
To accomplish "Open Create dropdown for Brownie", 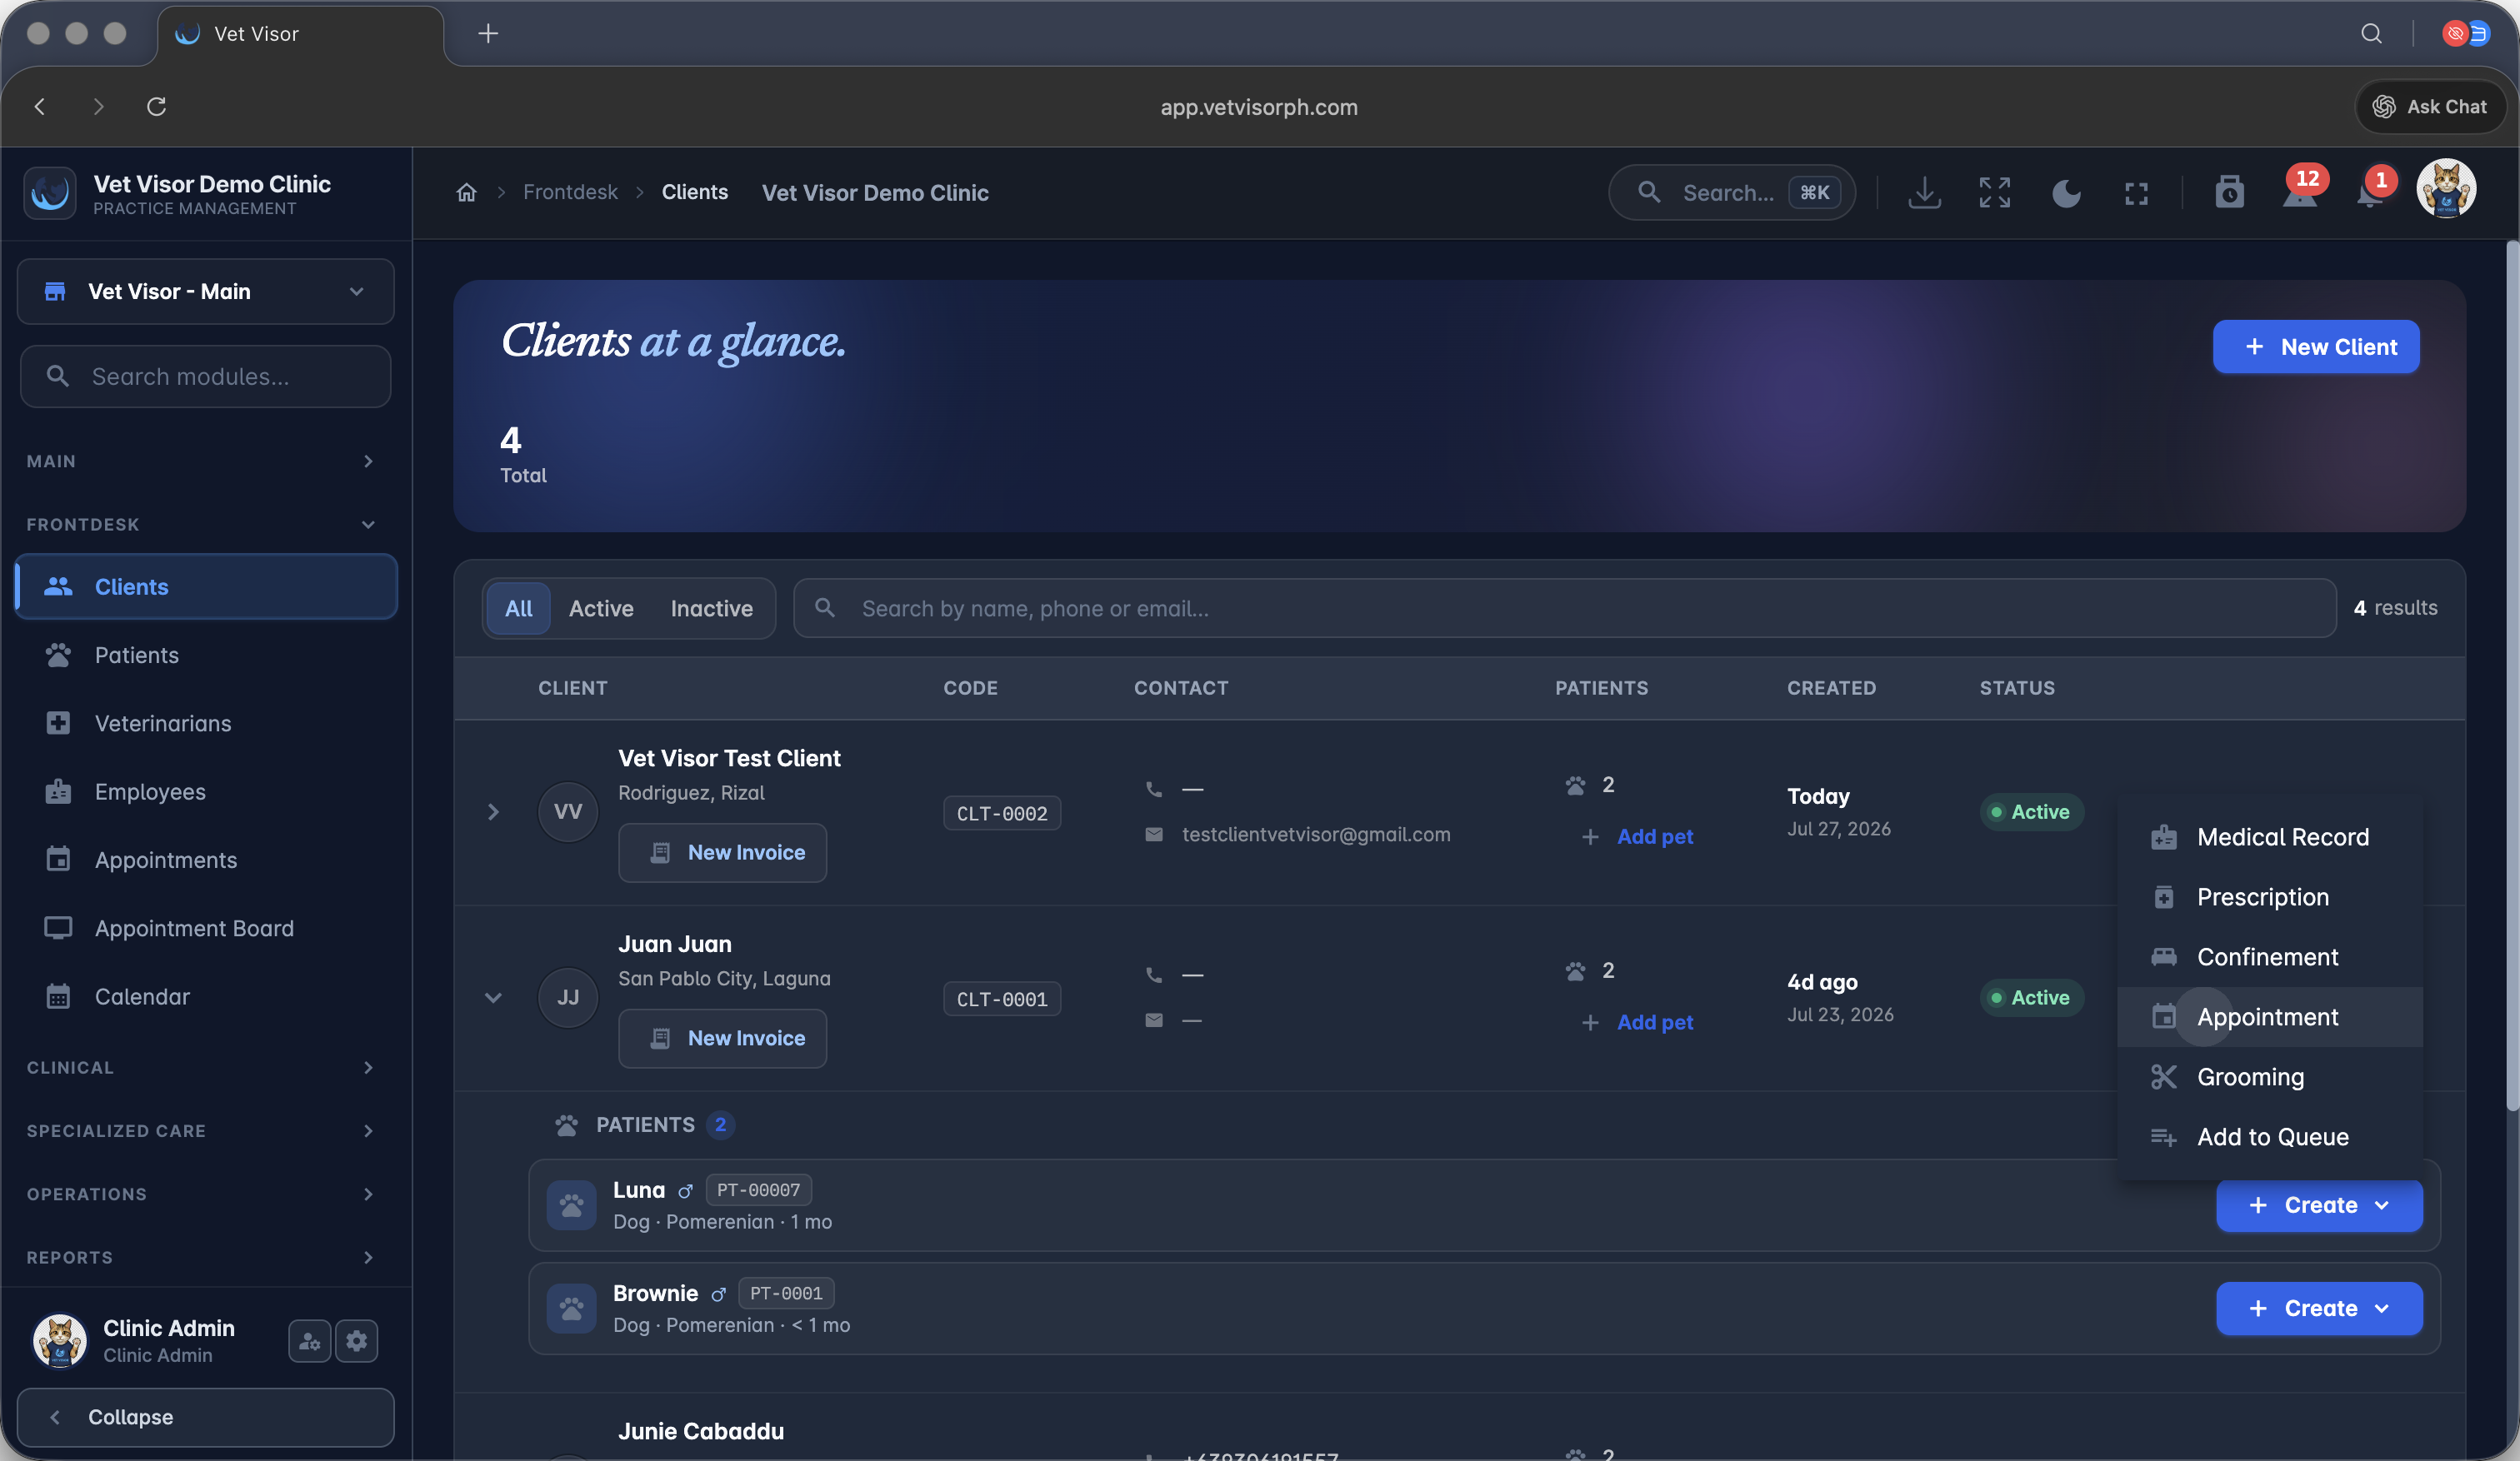I will tap(2319, 1308).
